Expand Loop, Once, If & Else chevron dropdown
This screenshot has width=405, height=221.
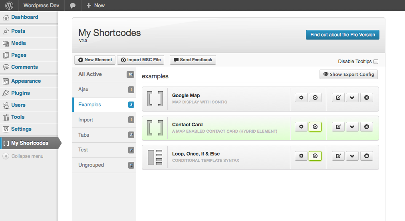pyautogui.click(x=352, y=156)
